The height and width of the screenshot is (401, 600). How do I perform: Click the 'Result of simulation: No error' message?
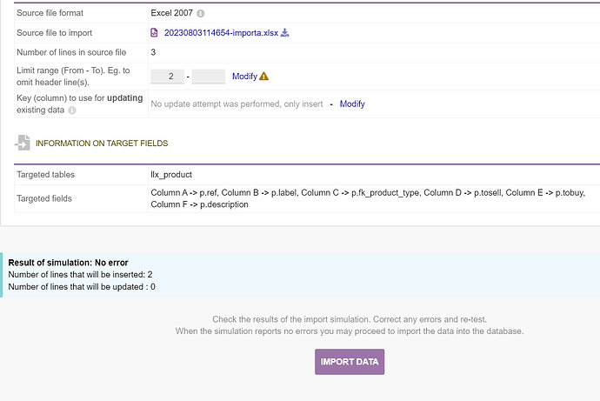point(69,262)
